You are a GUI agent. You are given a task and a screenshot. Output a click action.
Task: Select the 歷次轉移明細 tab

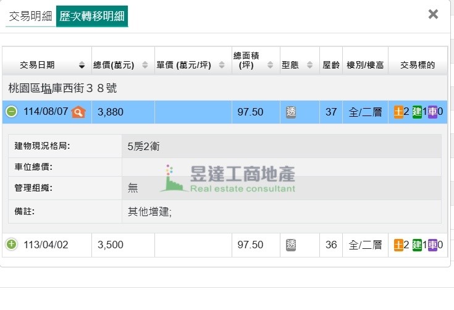(x=92, y=16)
